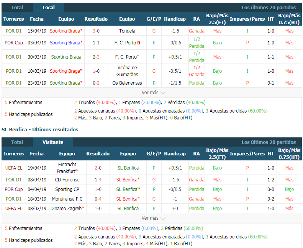Click handicap value +0 for Dinamo Zagreb match
Screen dimensions: 303x248
pyautogui.click(x=175, y=209)
